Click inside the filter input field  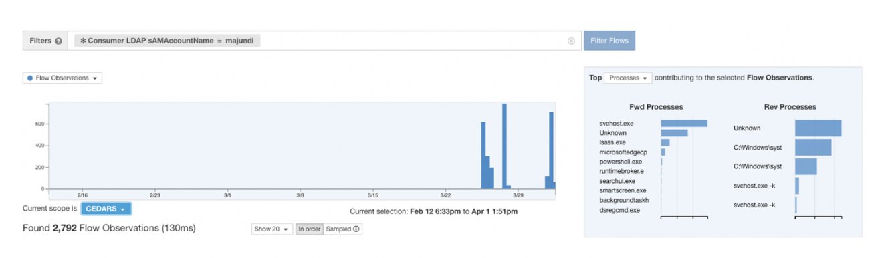[415, 41]
